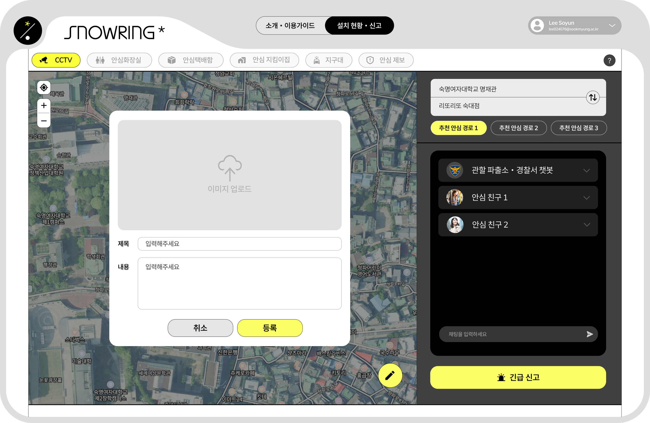Click the 취소 cancel button
Image resolution: width=650 pixels, height=423 pixels.
[200, 328]
